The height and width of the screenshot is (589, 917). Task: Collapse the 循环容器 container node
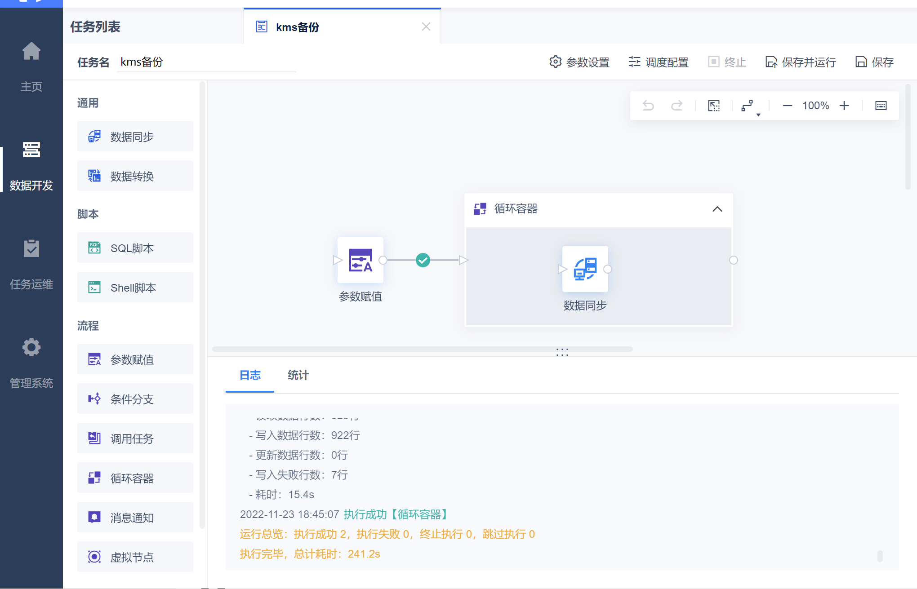[x=717, y=209]
